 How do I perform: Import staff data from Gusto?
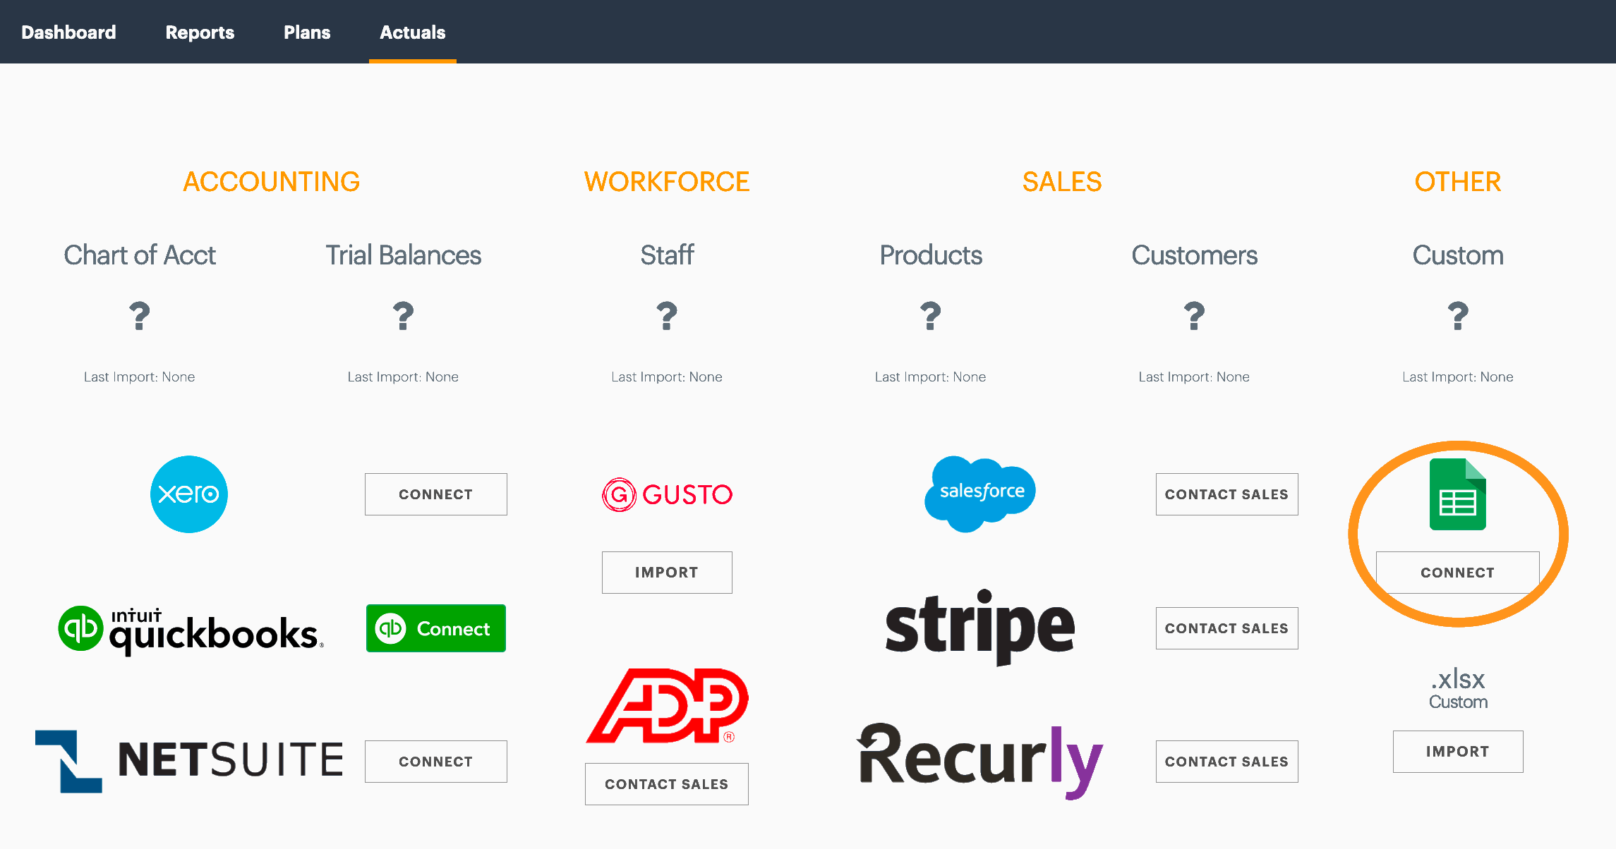pyautogui.click(x=667, y=573)
